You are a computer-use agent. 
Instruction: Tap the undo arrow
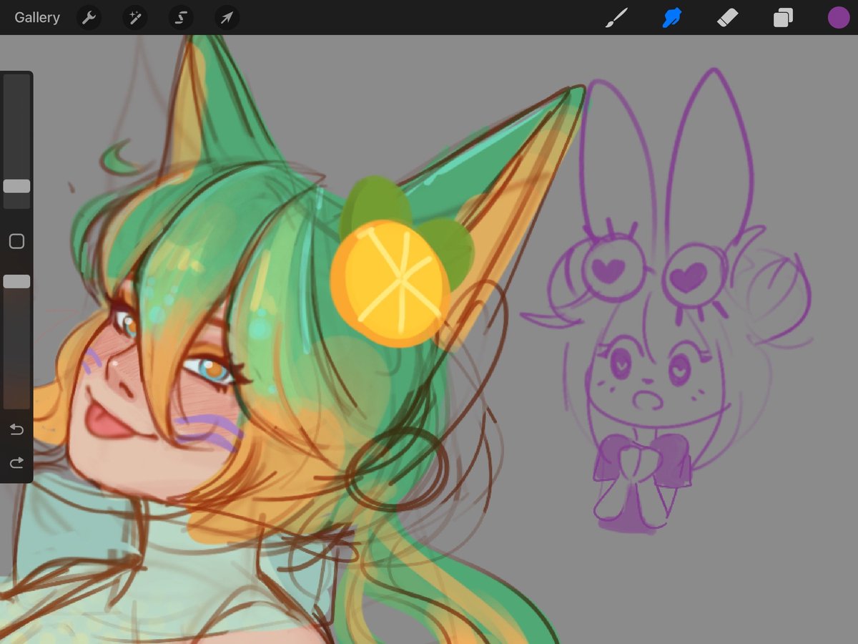click(16, 429)
